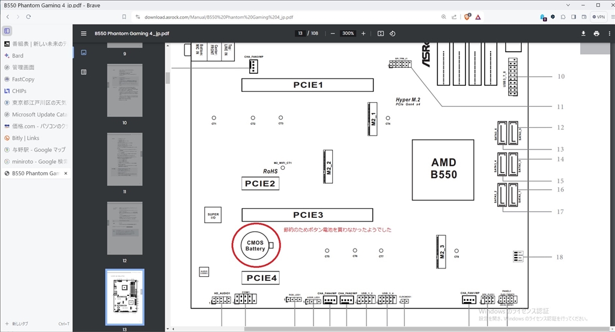Image resolution: width=615 pixels, height=332 pixels.
Task: Open site settings icon in address bar
Action: pos(138,17)
